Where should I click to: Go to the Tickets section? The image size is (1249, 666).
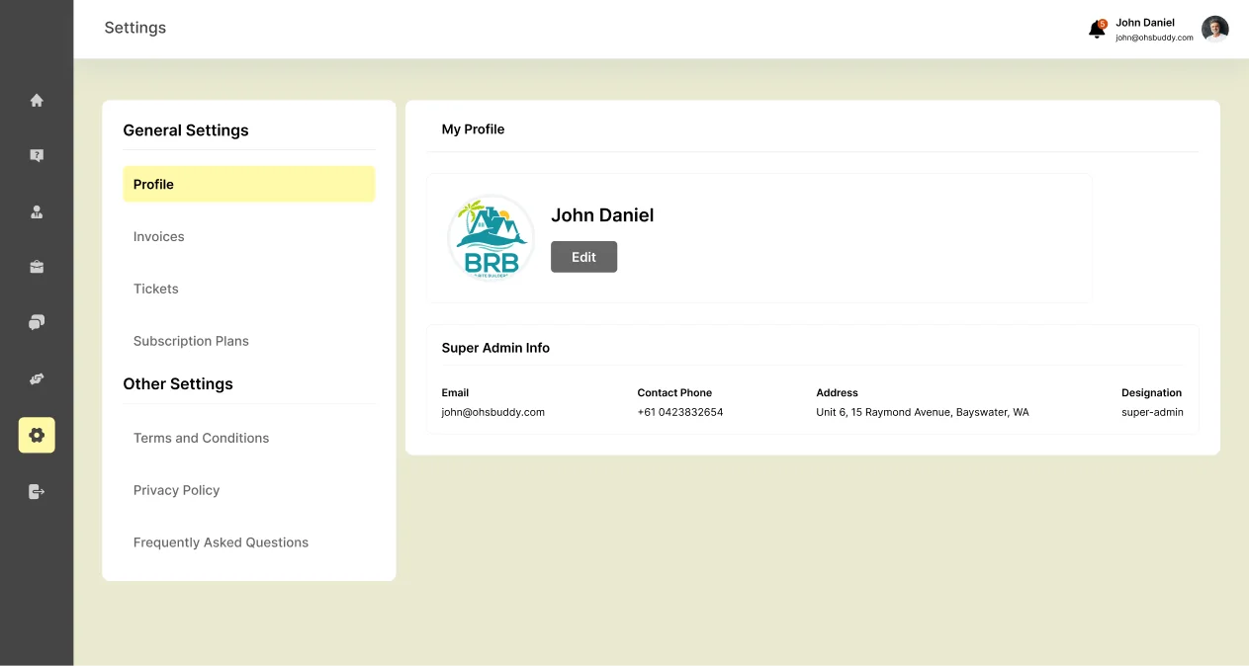(156, 289)
